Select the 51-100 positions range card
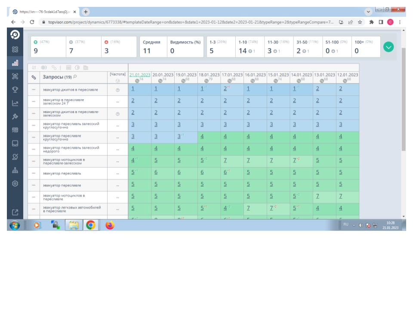This screenshot has width=413, height=309. (x=337, y=47)
